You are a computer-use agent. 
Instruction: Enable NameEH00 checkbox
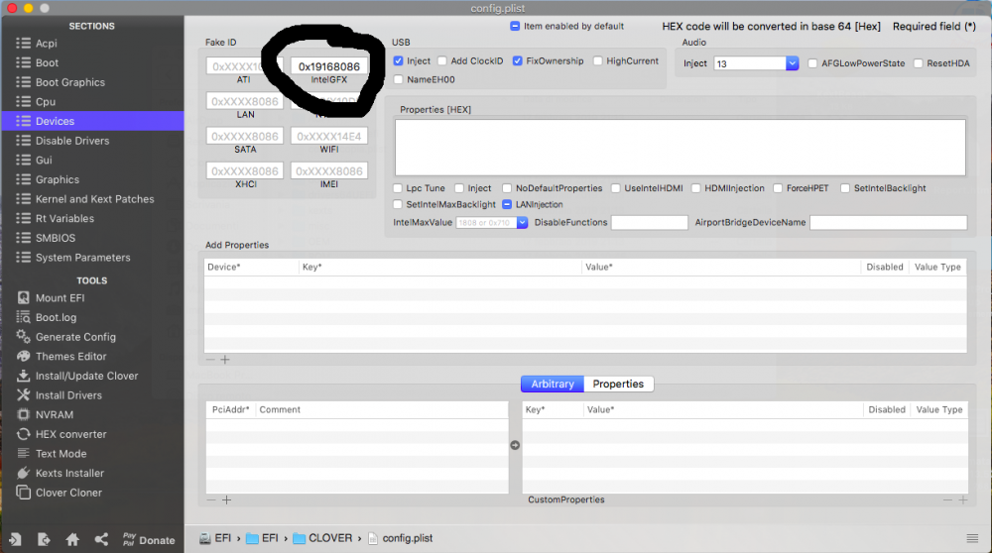pyautogui.click(x=398, y=79)
